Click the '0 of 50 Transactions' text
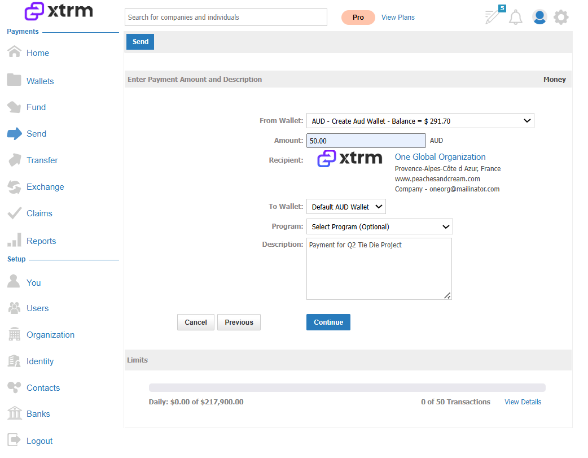Screen dimensions: 588x458 [x=455, y=402]
